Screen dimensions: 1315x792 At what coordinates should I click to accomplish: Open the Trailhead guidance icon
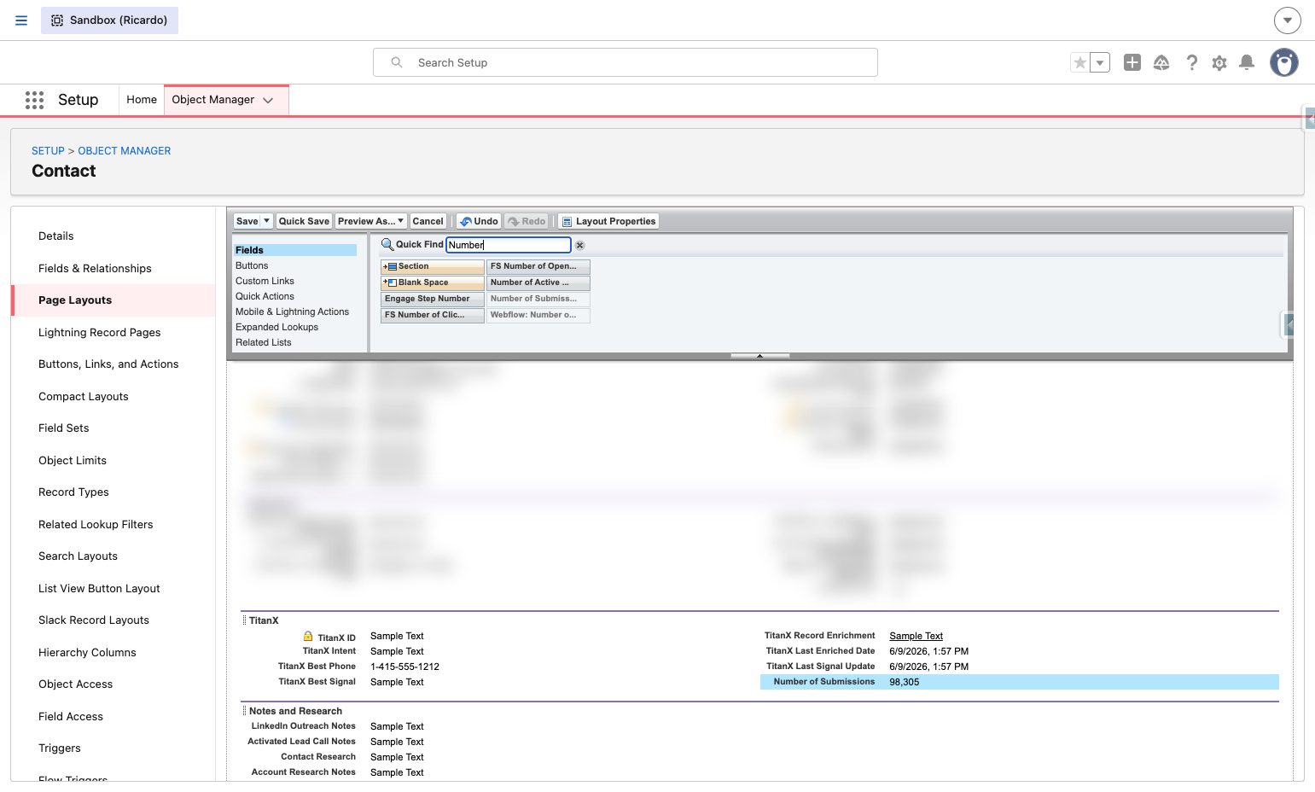click(1161, 62)
